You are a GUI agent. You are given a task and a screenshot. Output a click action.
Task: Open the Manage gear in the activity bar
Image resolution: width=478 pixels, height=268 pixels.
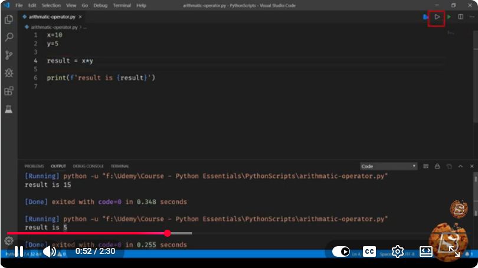[x=8, y=241]
